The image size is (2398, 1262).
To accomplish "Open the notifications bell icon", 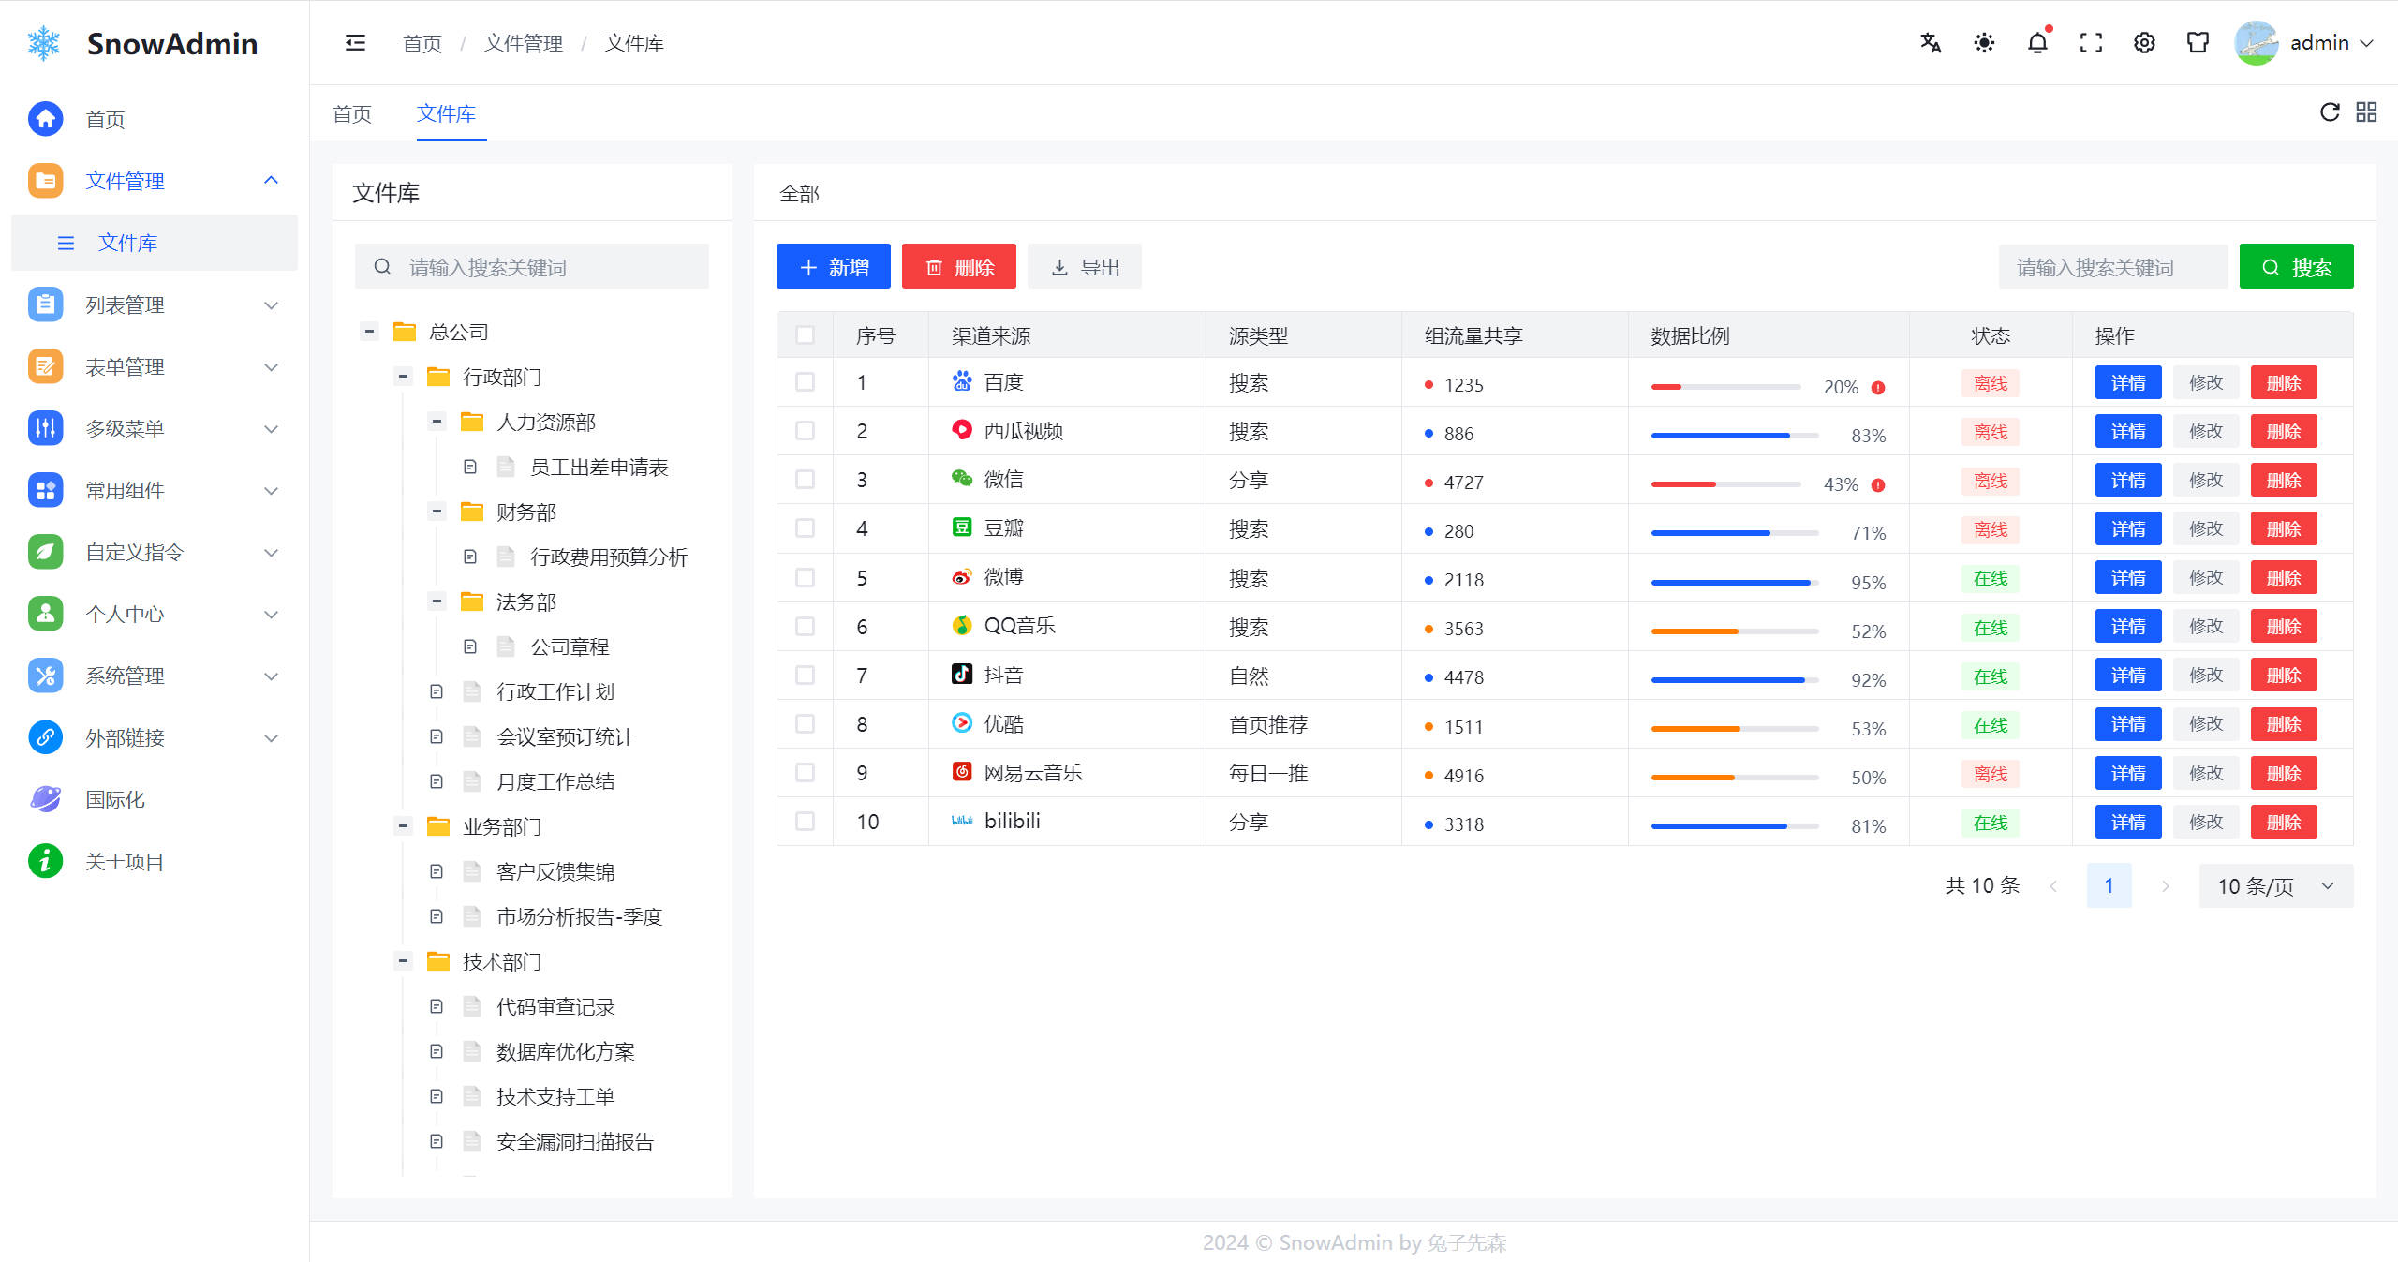I will [2037, 43].
